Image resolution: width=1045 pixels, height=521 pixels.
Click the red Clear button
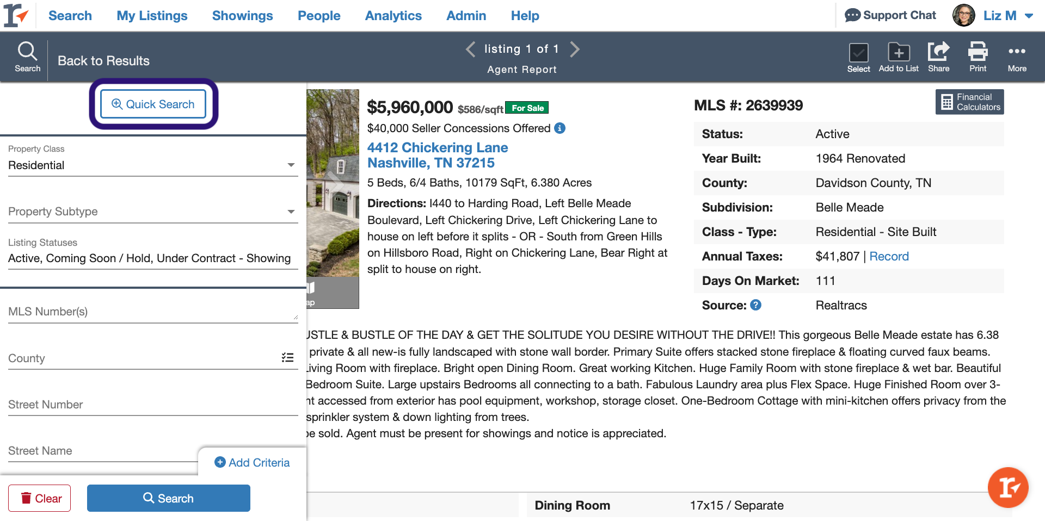pos(40,498)
